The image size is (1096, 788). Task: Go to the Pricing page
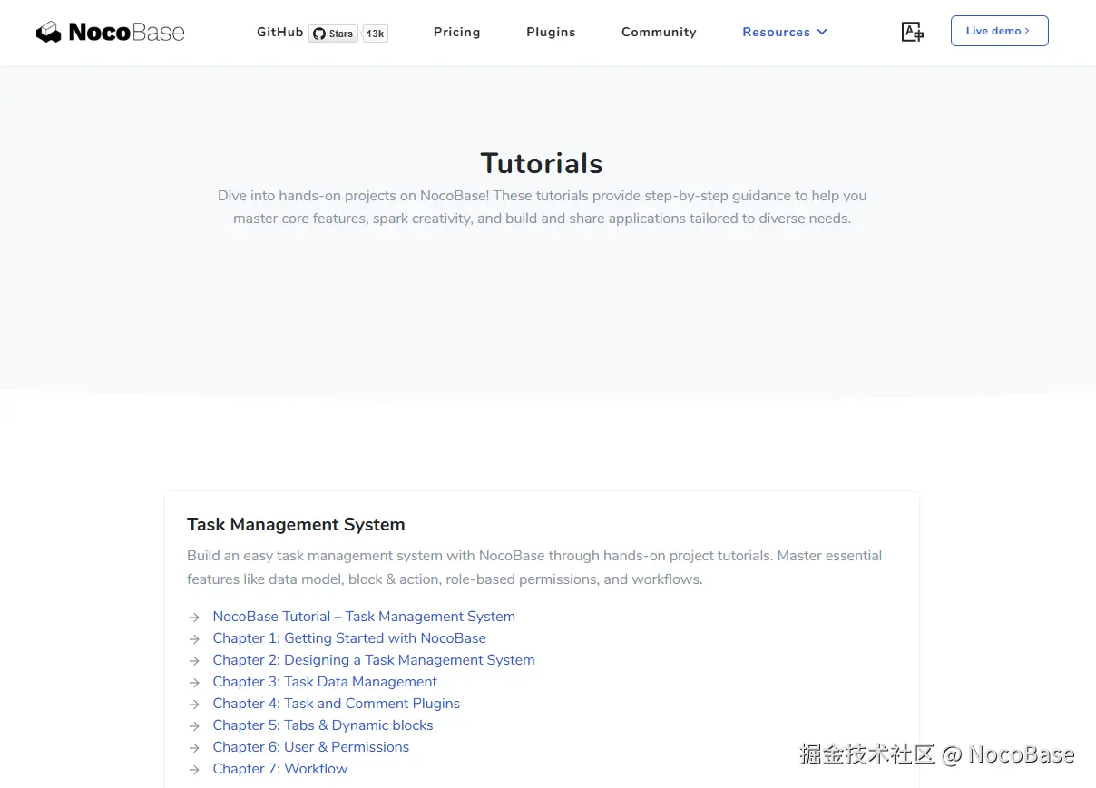click(456, 32)
